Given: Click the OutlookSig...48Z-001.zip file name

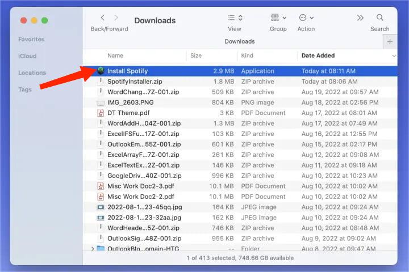Looking at the screenshot, I should (x=144, y=239).
